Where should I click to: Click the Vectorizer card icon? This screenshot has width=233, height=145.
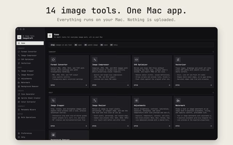[x=178, y=59]
